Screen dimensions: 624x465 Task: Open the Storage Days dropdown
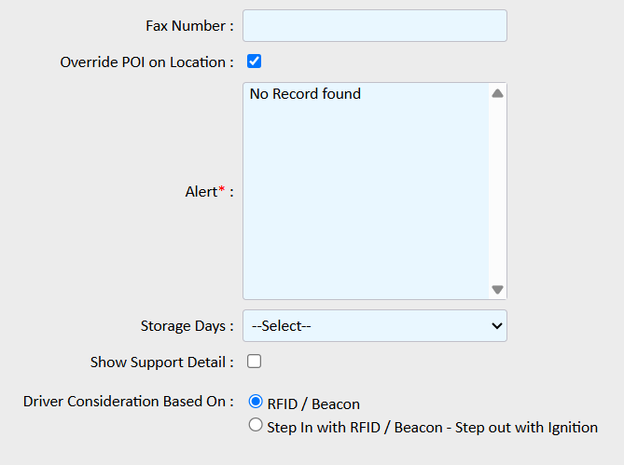point(374,326)
